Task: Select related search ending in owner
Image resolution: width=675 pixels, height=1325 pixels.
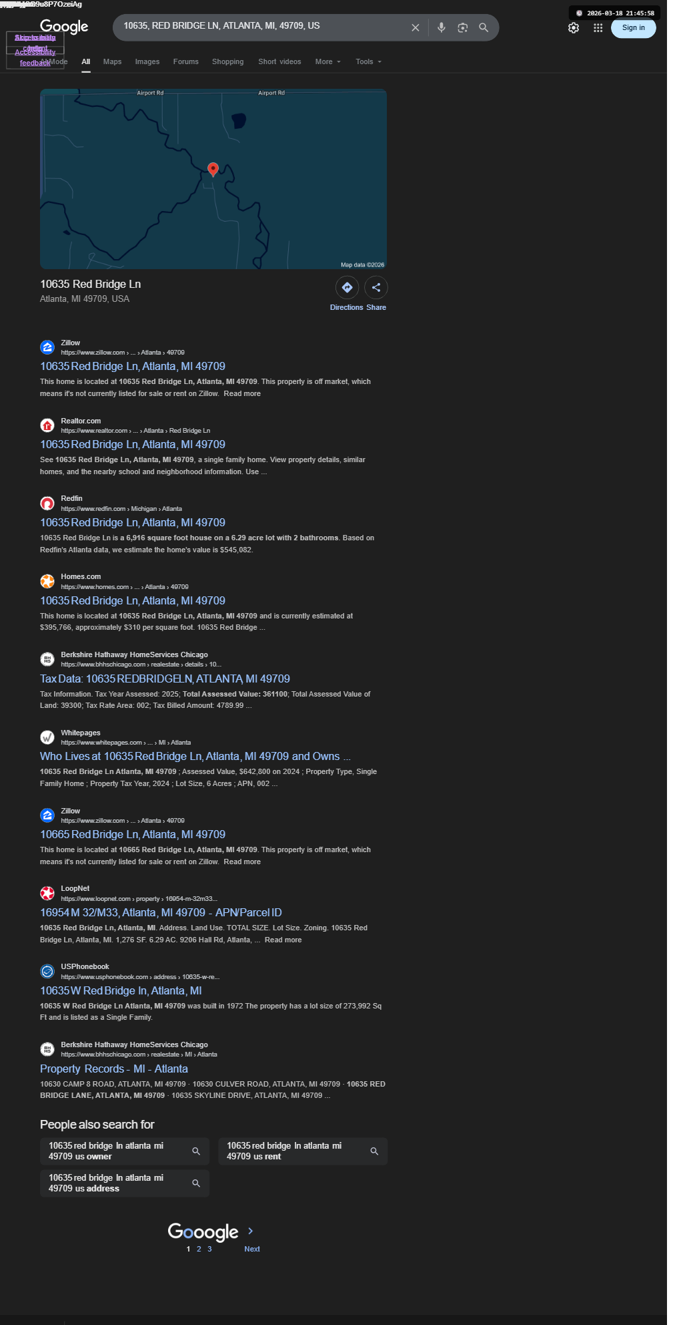Action: tap(125, 1151)
